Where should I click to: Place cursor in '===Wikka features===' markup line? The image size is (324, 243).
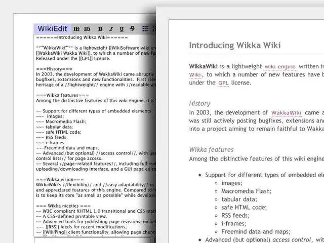[62, 95]
